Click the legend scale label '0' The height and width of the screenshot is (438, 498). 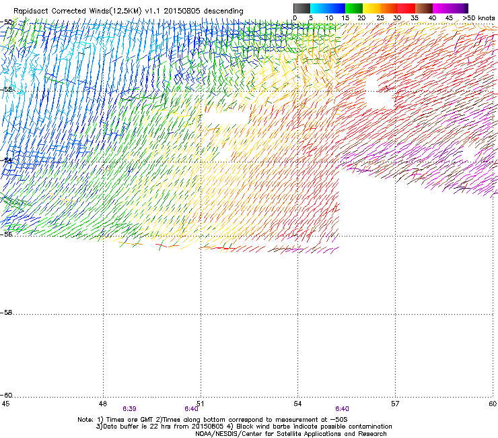point(295,18)
